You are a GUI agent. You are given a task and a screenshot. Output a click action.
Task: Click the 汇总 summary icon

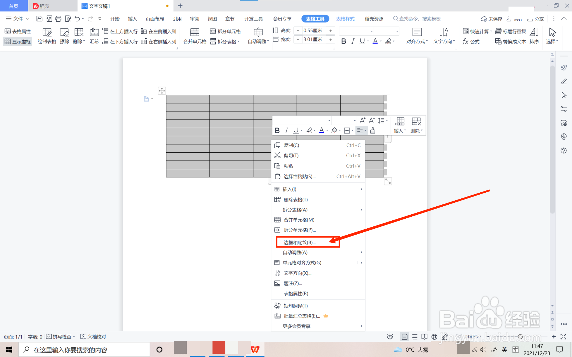coord(94,36)
